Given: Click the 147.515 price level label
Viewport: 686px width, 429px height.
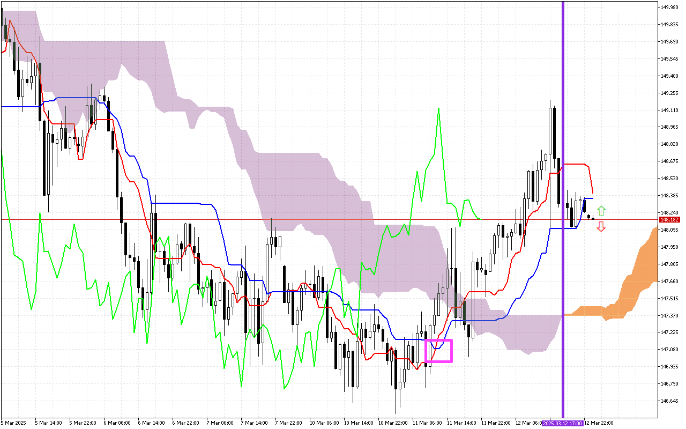Looking at the screenshot, I should 670,298.
